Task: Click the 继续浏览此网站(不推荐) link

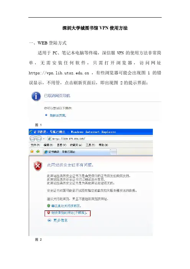Action: [69, 213]
